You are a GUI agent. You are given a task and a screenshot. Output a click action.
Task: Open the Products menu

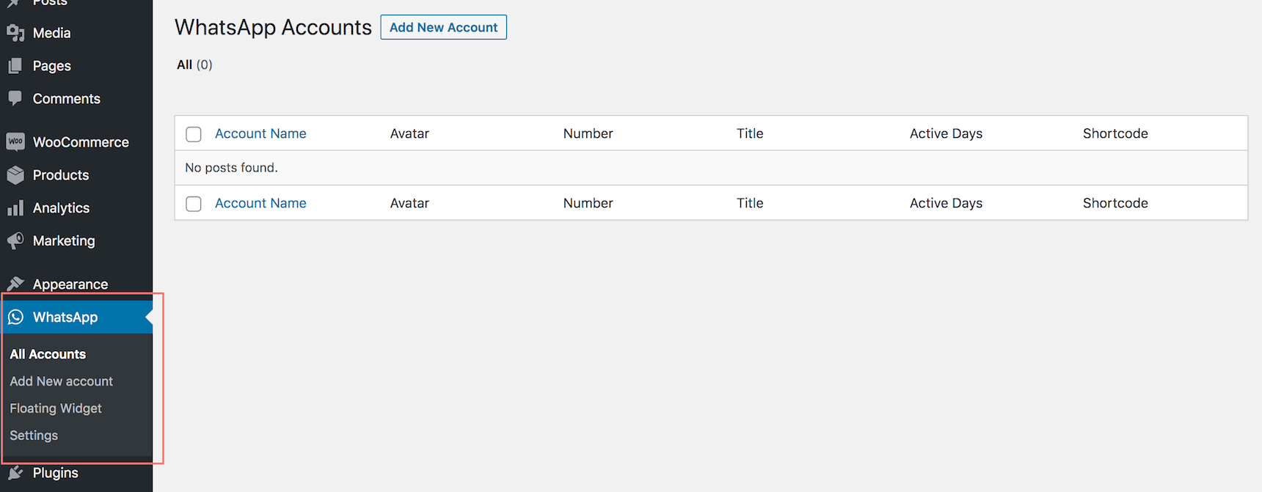[76, 175]
